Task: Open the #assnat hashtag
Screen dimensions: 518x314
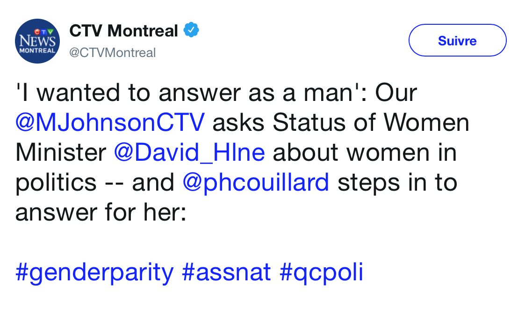Action: point(226,272)
